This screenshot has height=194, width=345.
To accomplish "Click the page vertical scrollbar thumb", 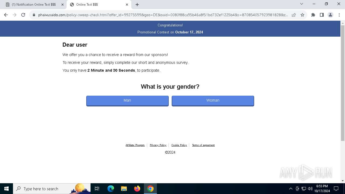I will click(x=343, y=83).
